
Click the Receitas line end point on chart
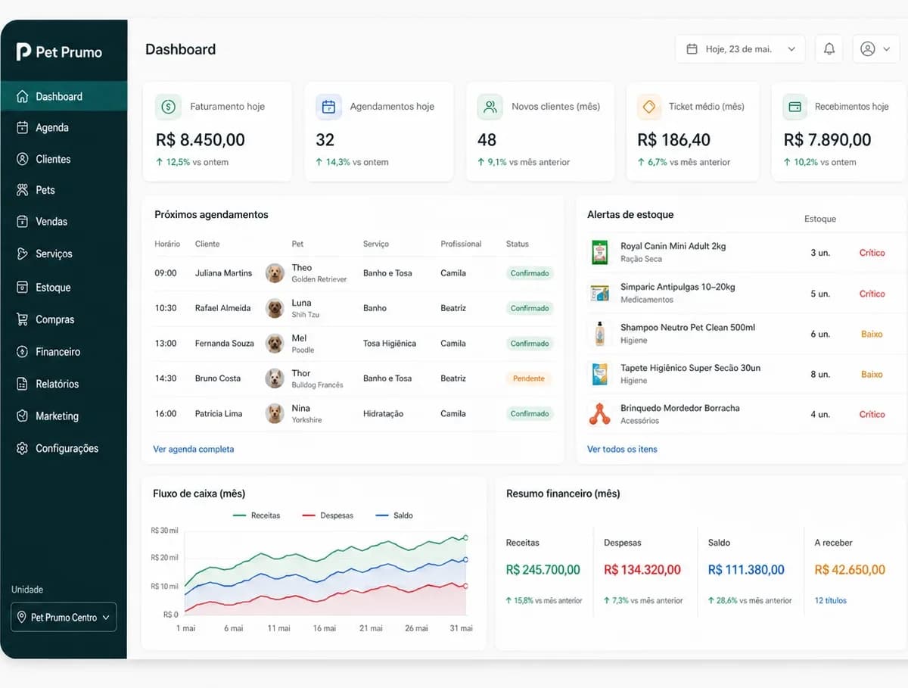465,537
